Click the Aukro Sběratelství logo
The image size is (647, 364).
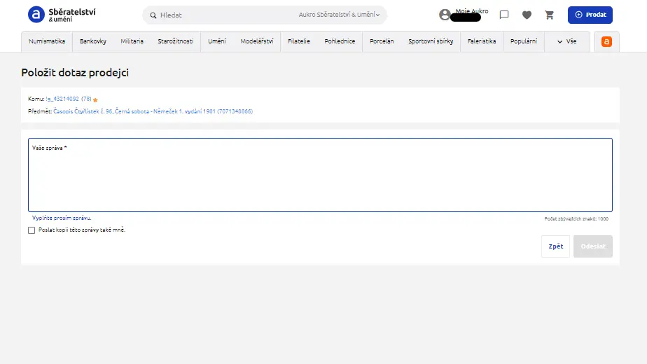tap(62, 15)
